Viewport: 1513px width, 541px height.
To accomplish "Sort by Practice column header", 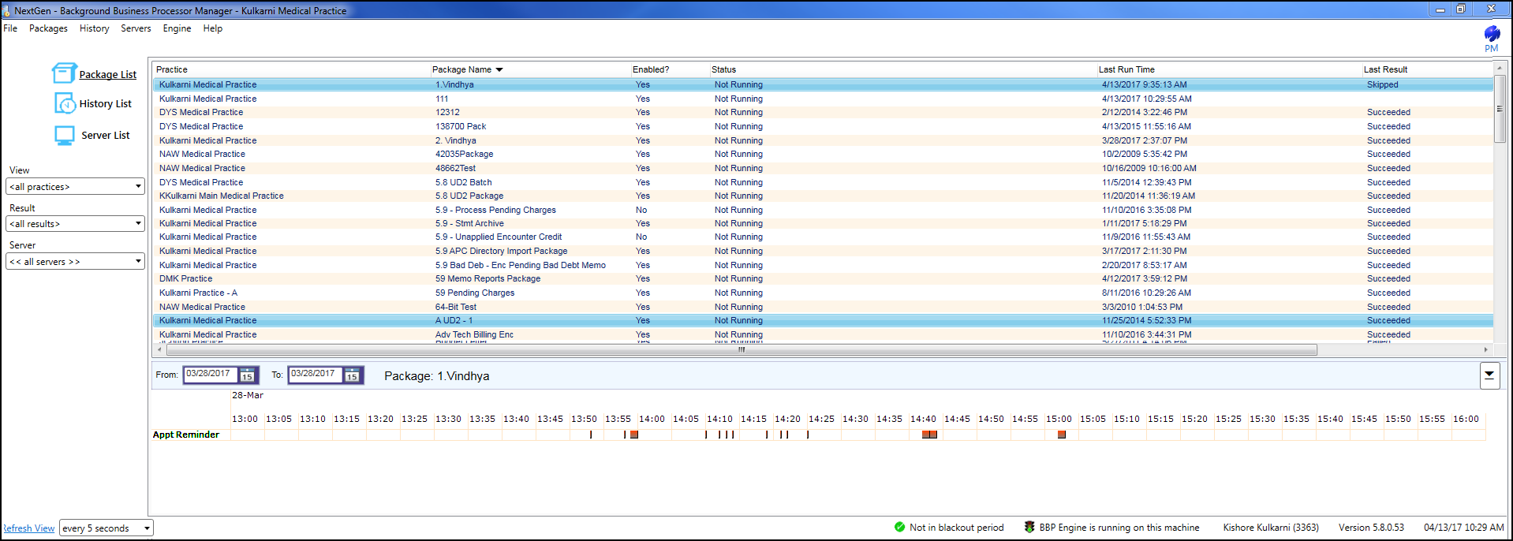I will click(172, 69).
